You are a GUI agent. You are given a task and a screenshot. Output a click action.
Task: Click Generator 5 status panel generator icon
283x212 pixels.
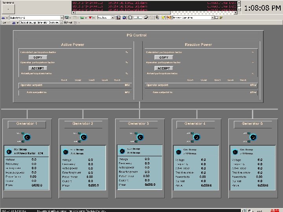point(235,152)
